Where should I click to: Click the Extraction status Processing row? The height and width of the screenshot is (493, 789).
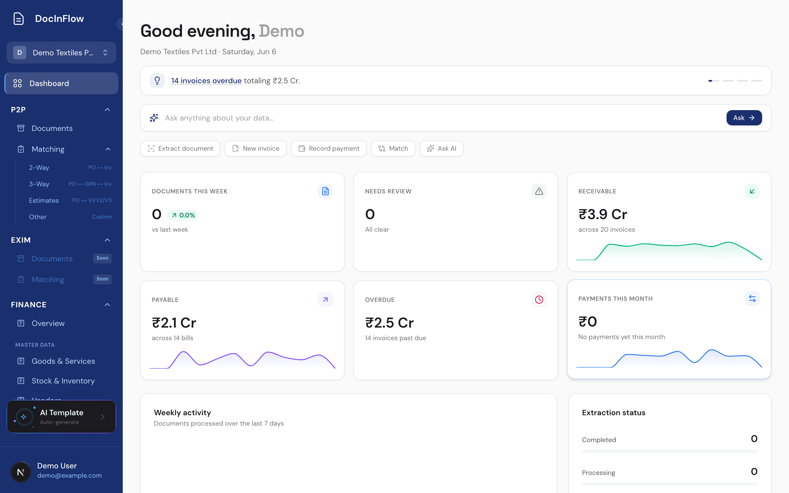click(670, 476)
